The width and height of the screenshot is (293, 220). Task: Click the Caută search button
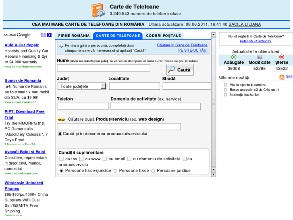(x=180, y=70)
